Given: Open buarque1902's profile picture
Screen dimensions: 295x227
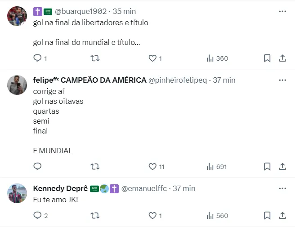Looking at the screenshot, I should coord(17,16).
